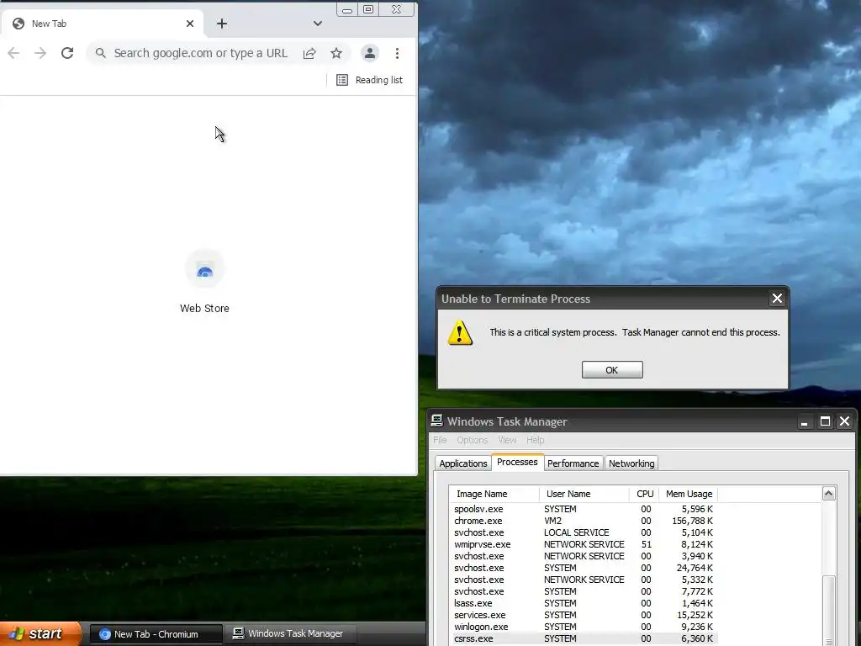Select wmiprvse.exe process row
The height and width of the screenshot is (646, 861).
[x=584, y=544]
